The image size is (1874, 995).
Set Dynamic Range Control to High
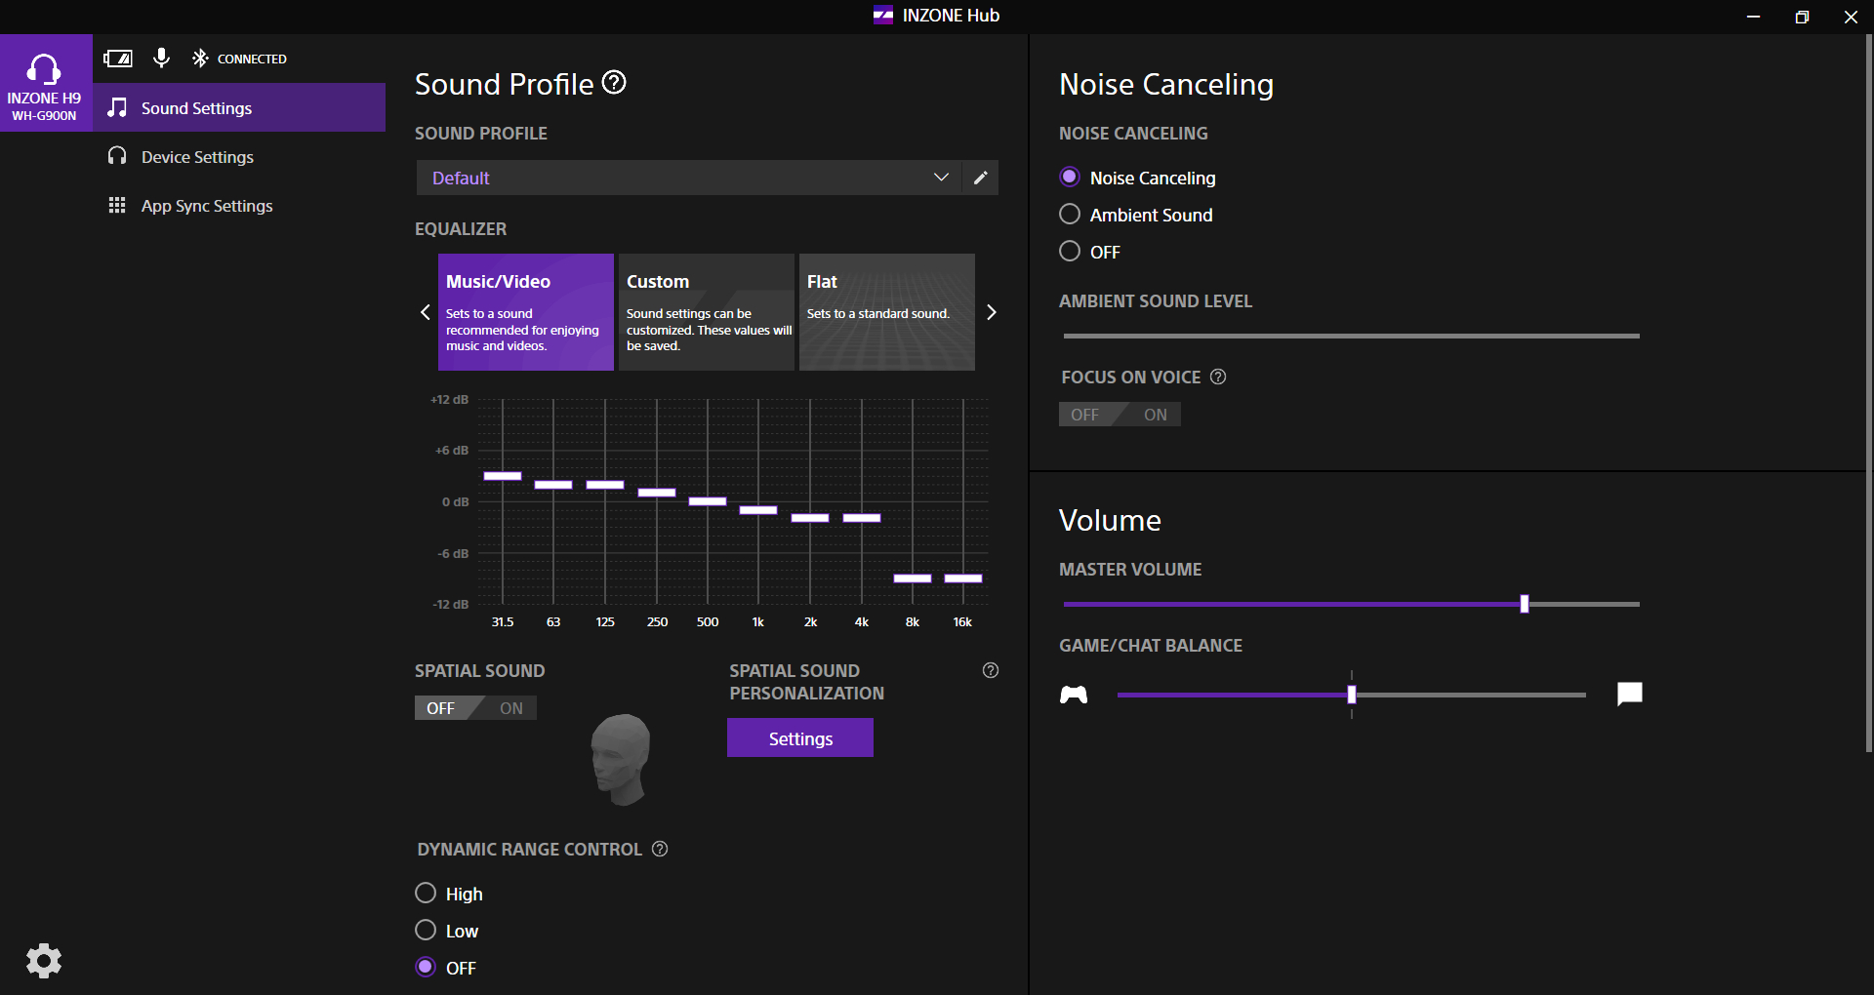pyautogui.click(x=426, y=894)
